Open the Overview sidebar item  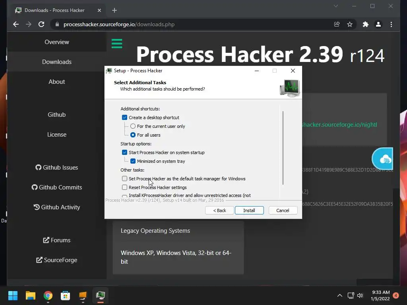56,42
